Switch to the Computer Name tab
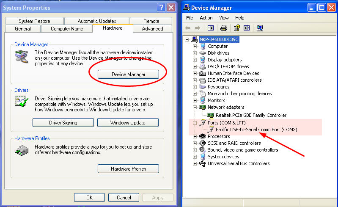The width and height of the screenshot is (338, 207). 67,29
